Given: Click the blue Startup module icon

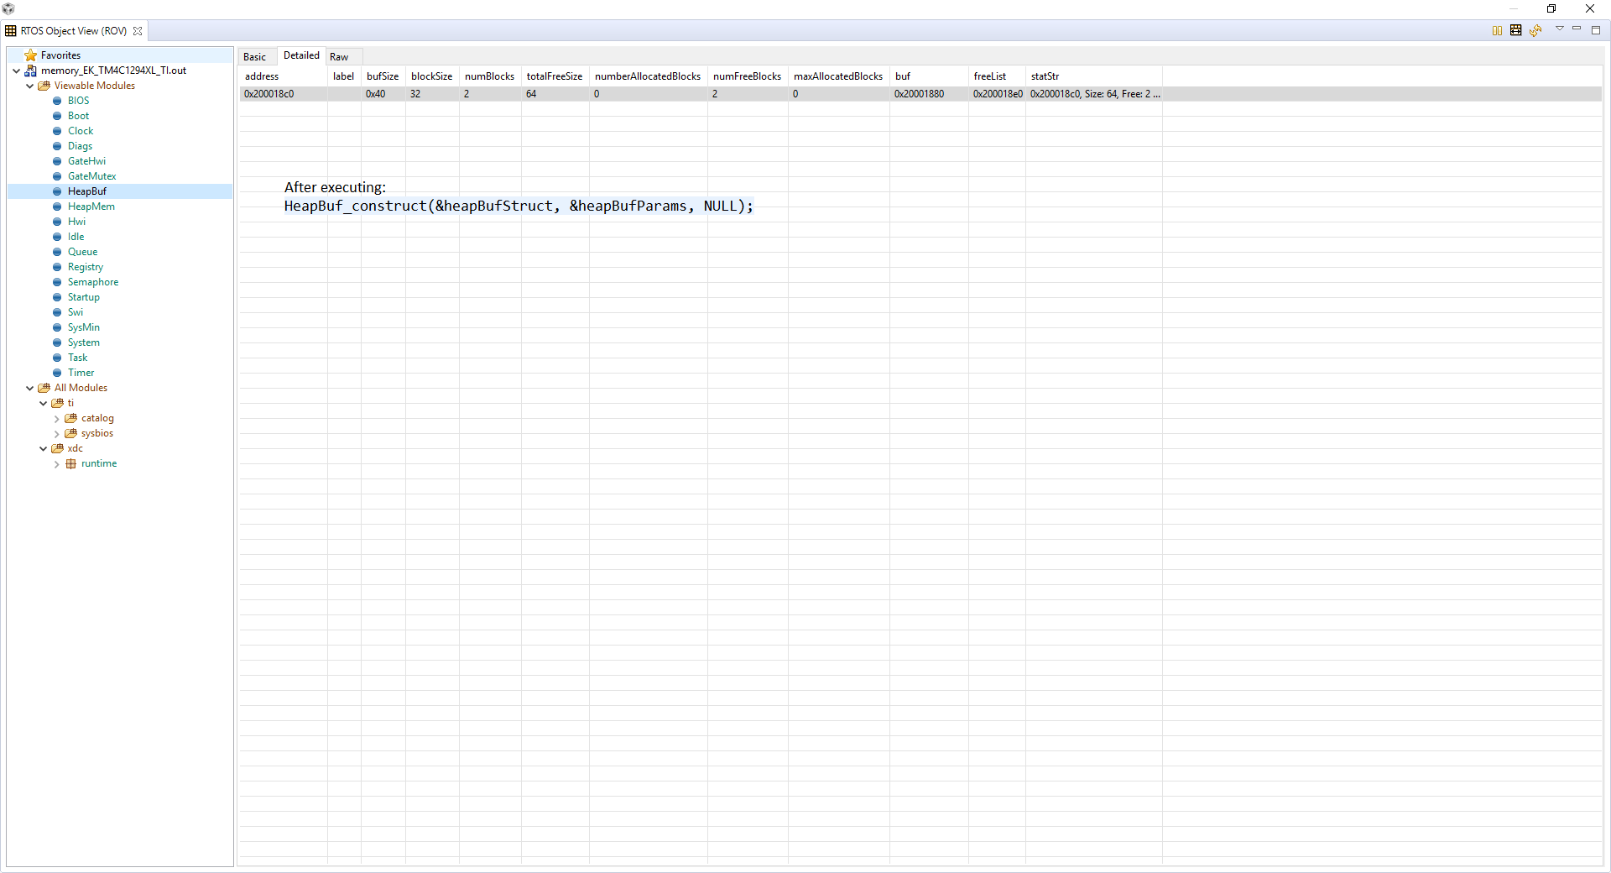Looking at the screenshot, I should (x=57, y=297).
